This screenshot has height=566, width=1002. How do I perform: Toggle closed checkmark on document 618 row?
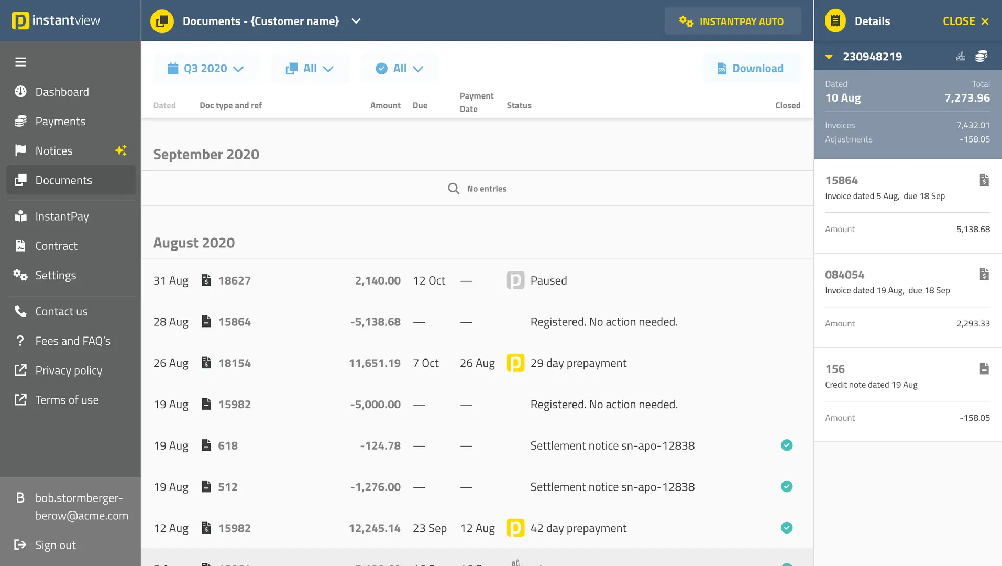(786, 445)
